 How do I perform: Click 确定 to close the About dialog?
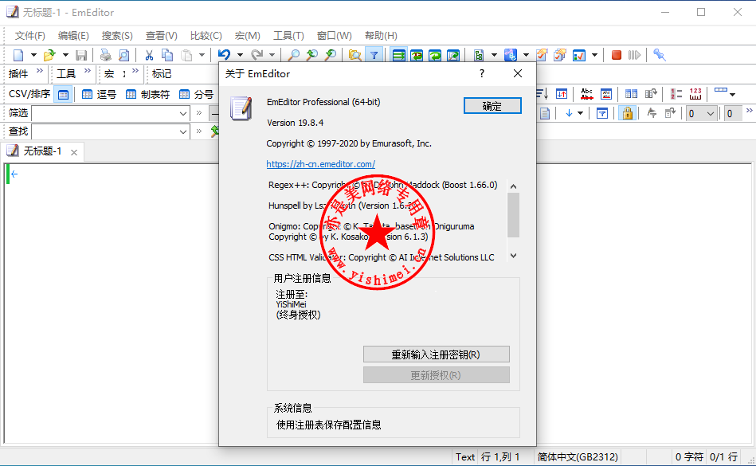(x=492, y=106)
